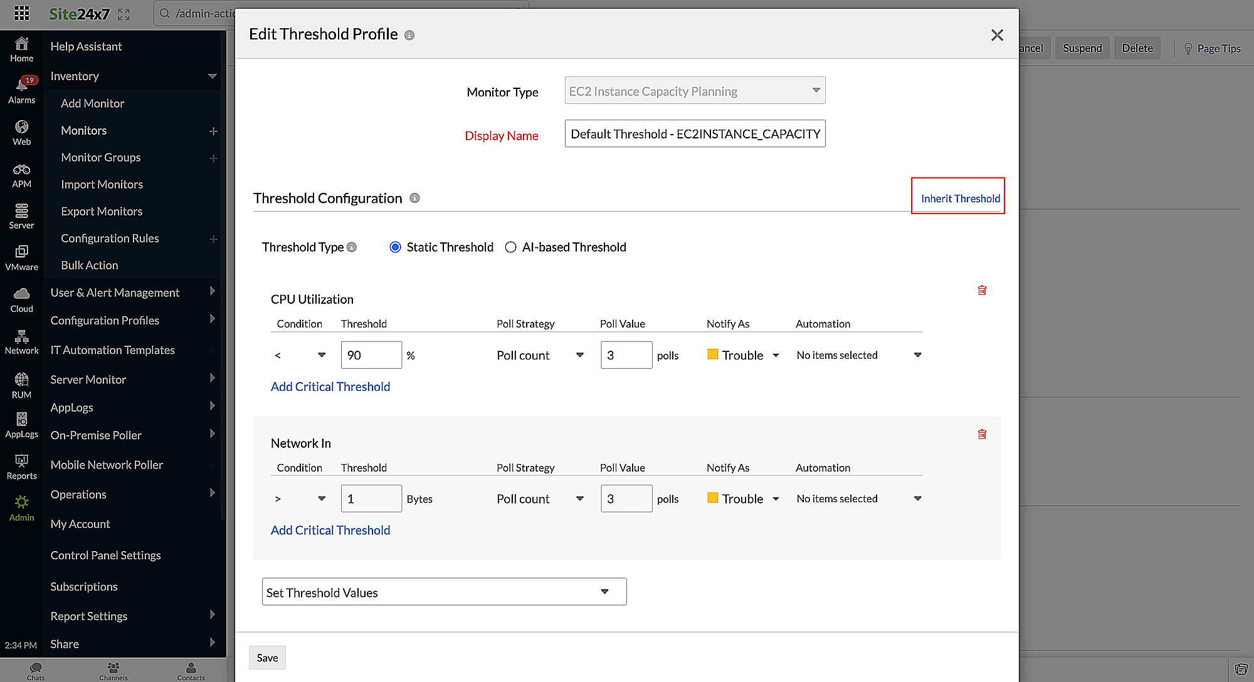The width and height of the screenshot is (1254, 682).
Task: Click the Display Name input field
Action: pos(695,134)
